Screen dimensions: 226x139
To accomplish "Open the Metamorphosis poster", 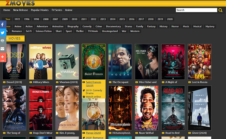I will (120, 108).
